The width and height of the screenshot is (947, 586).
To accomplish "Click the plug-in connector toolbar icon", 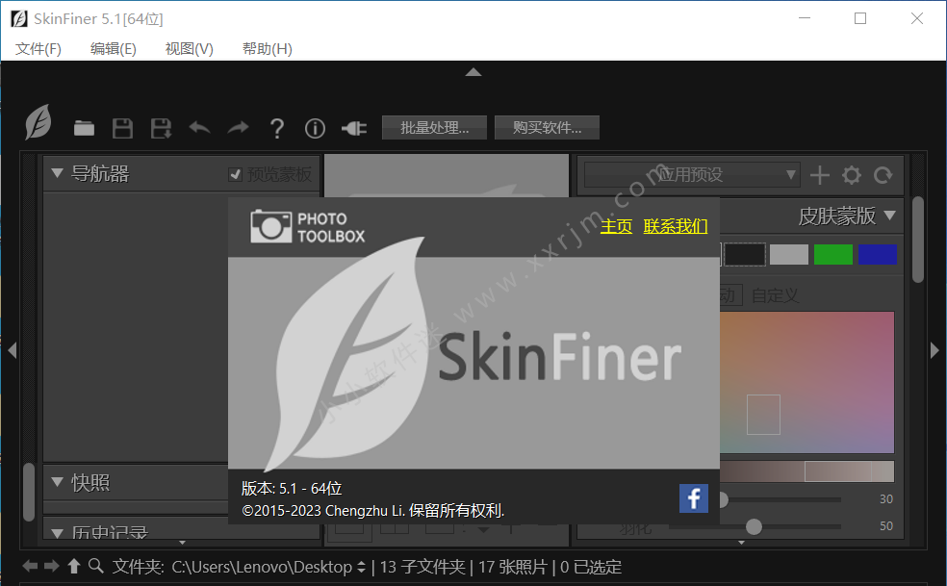I will 354,128.
